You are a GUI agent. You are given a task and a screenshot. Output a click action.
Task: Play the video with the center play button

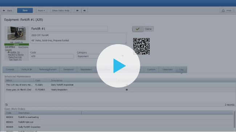tap(118, 66)
